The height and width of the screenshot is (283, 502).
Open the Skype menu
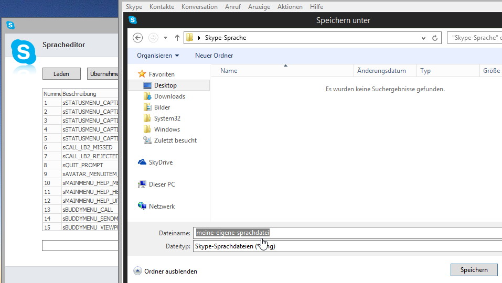pyautogui.click(x=134, y=7)
